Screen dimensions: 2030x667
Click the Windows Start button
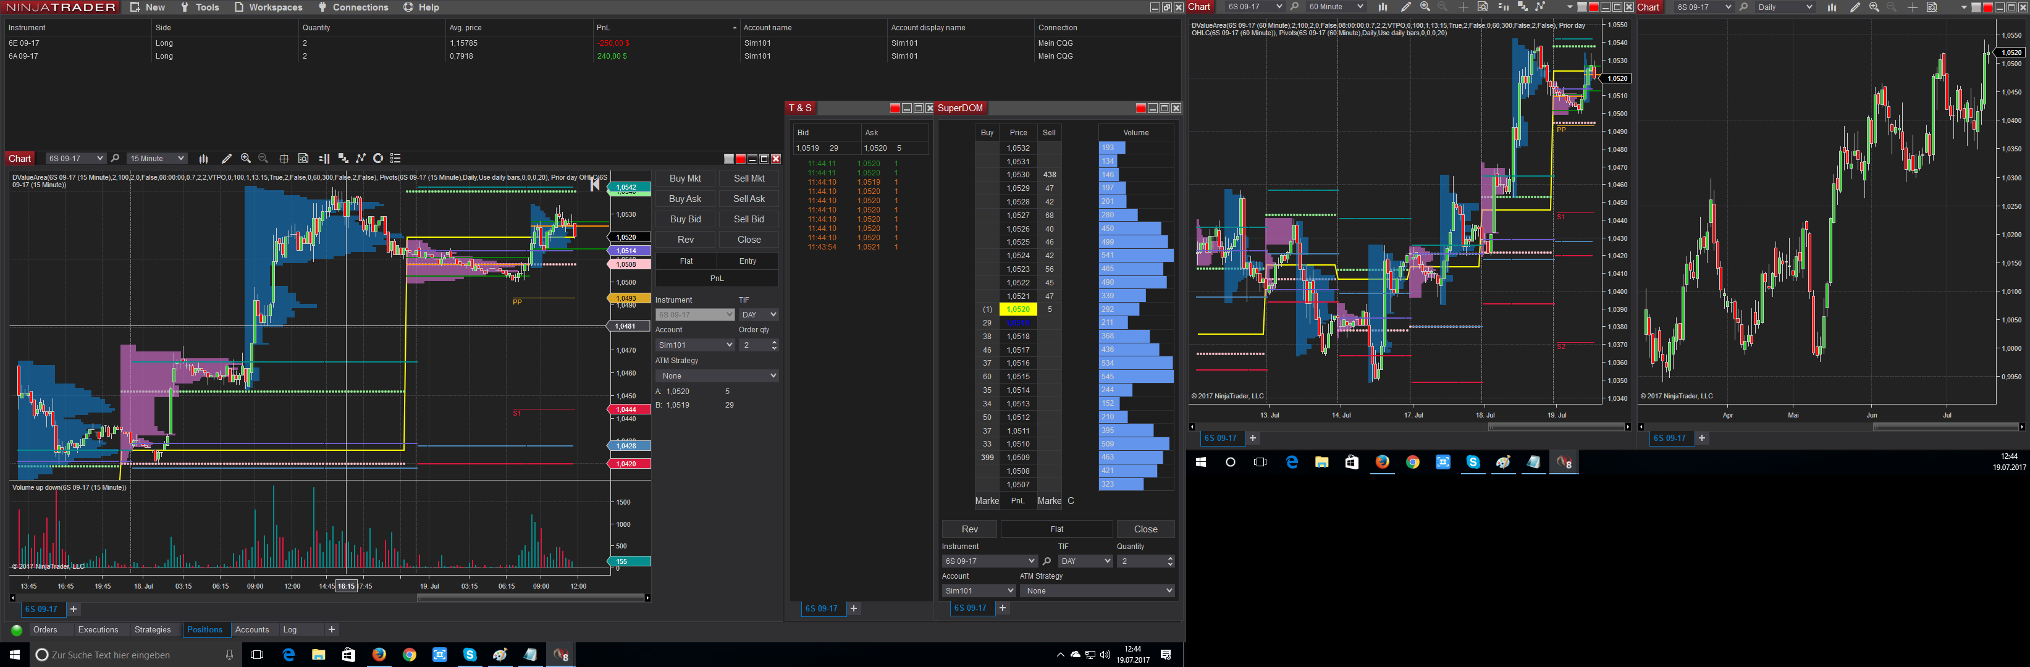coord(14,655)
